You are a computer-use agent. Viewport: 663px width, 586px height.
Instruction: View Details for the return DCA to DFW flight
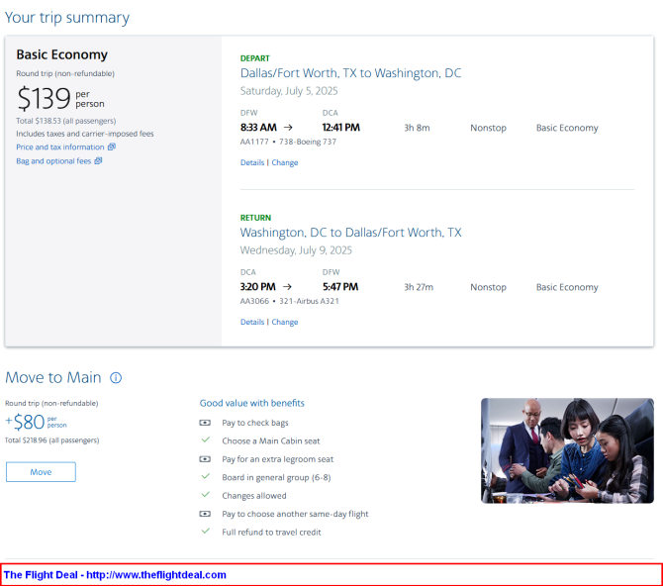pyautogui.click(x=252, y=322)
